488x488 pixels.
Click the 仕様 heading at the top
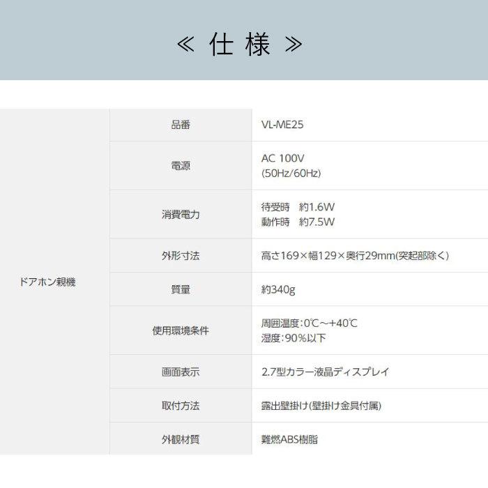click(240, 45)
